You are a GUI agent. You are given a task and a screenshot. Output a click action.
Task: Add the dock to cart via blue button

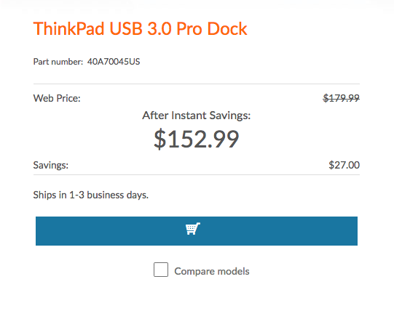point(197,231)
